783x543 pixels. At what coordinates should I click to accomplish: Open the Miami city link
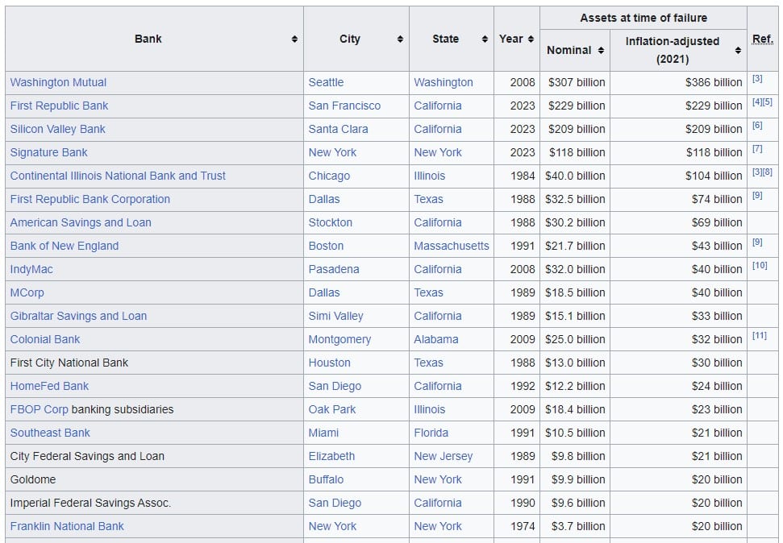click(323, 433)
